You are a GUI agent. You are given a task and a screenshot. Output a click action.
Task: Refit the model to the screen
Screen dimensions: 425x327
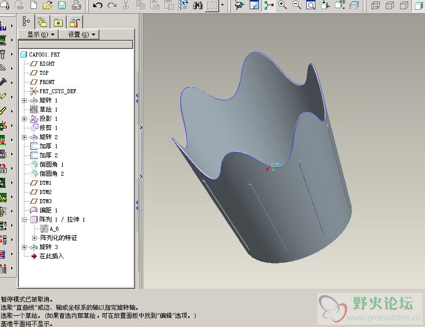tap(311, 5)
